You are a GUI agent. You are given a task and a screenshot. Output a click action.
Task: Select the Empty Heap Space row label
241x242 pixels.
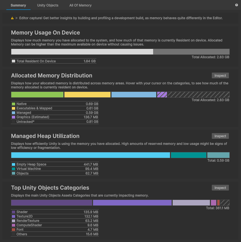[x=31, y=164]
